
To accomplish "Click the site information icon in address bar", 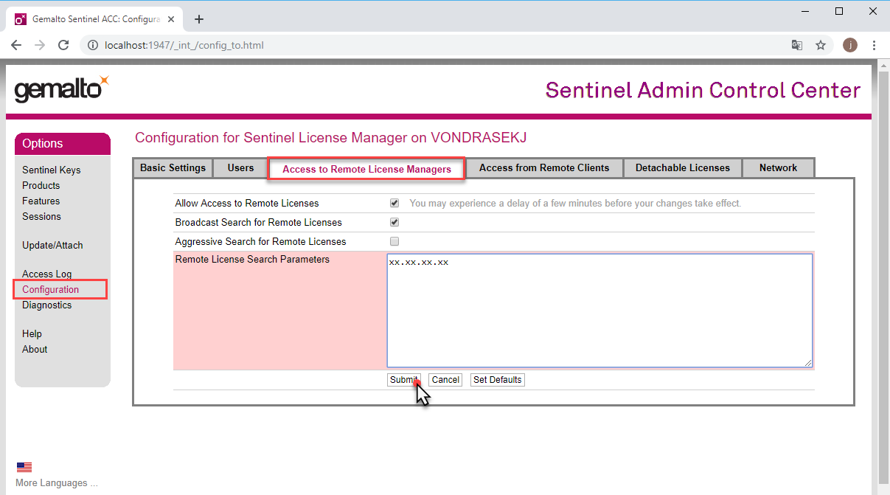I will tap(93, 45).
